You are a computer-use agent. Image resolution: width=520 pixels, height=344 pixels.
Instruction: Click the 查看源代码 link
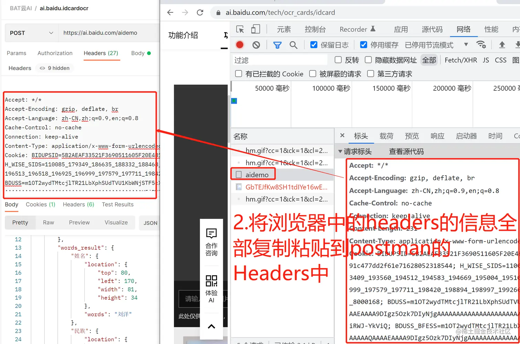(406, 152)
